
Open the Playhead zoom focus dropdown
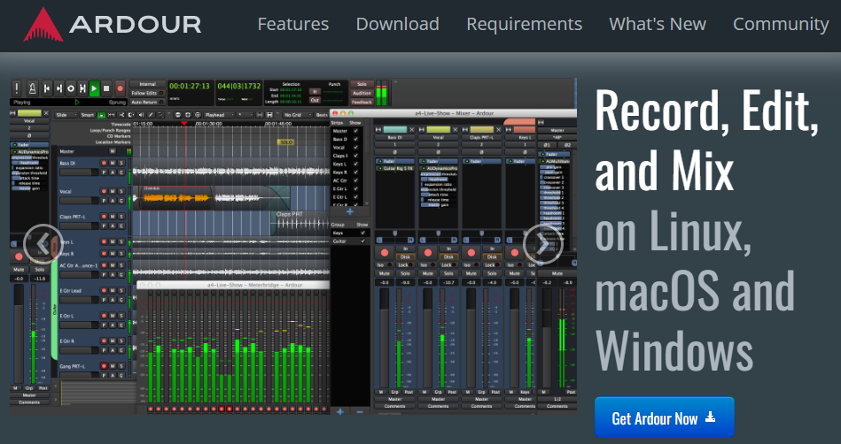click(x=219, y=115)
